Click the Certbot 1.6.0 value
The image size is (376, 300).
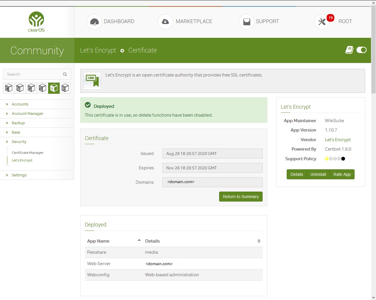338,149
